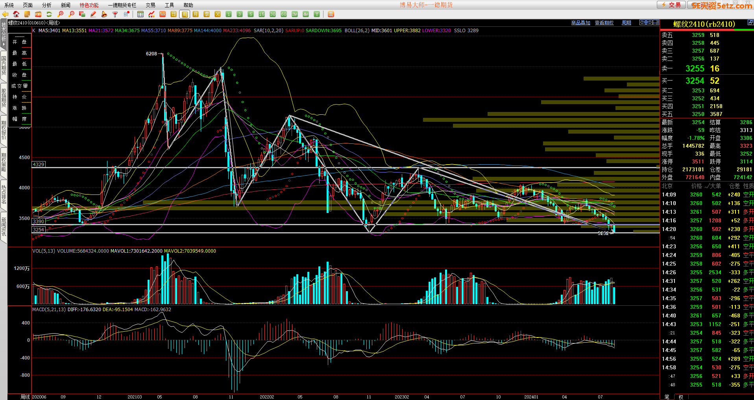Viewport: 754px width, 400px height.
Task: Click the zoom-in magnifier icon
Action: pyautogui.click(x=60, y=14)
